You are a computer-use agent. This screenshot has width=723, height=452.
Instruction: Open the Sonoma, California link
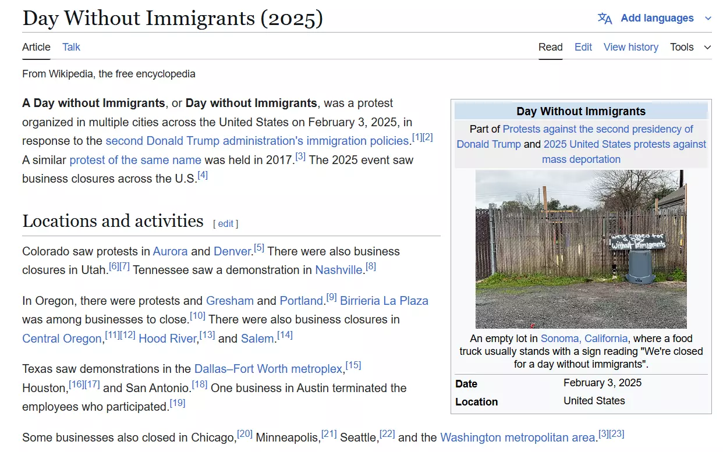(x=584, y=339)
